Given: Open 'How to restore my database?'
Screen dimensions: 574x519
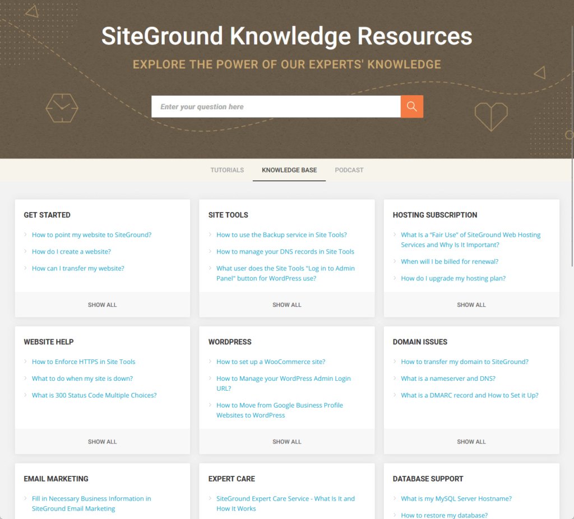Looking at the screenshot, I should (x=444, y=515).
